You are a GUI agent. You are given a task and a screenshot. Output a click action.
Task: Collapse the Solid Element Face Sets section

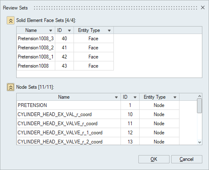[x=10, y=20]
